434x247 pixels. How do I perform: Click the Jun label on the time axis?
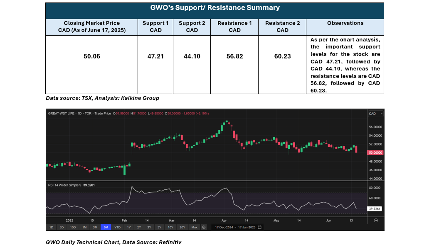(329, 220)
